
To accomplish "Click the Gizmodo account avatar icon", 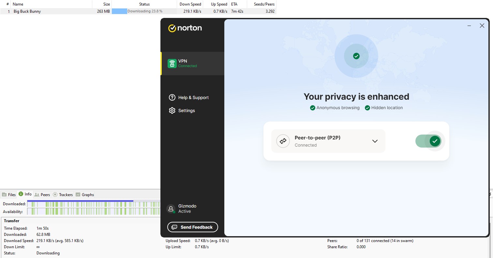I will coord(171,208).
